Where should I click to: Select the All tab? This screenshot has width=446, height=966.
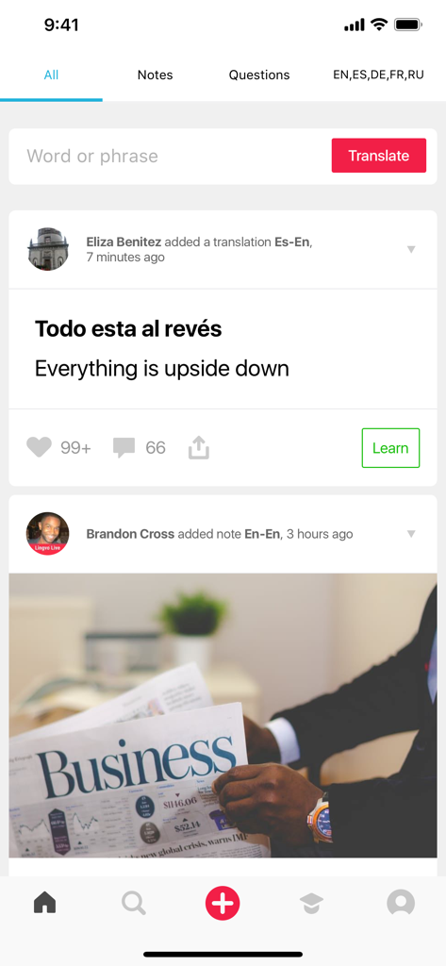coord(51,75)
